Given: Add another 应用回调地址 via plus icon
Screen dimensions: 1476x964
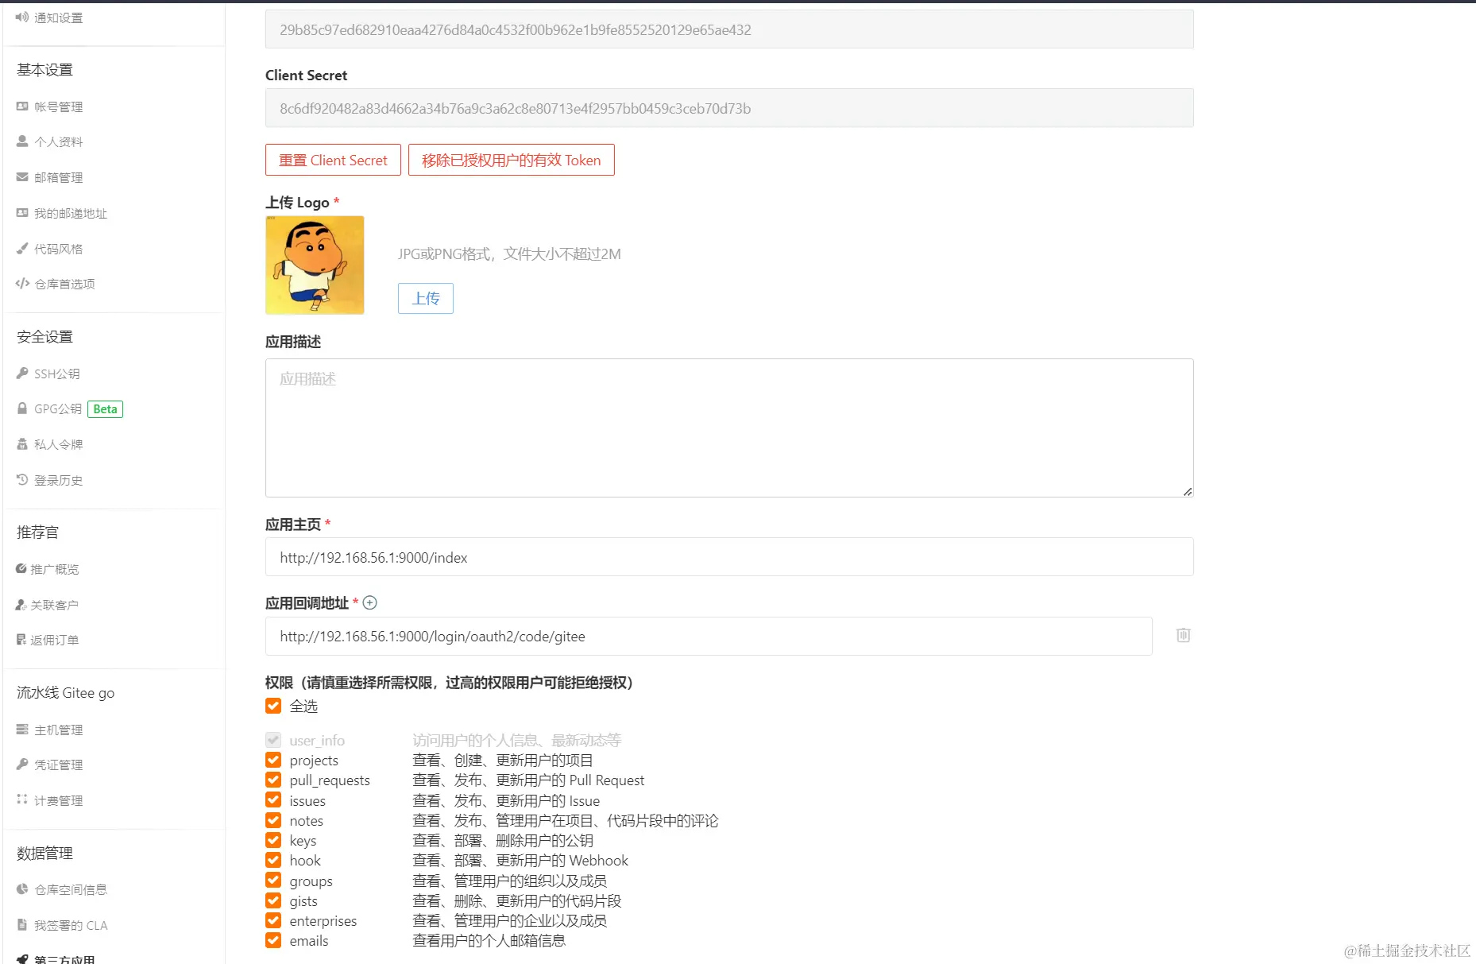Looking at the screenshot, I should [369, 603].
